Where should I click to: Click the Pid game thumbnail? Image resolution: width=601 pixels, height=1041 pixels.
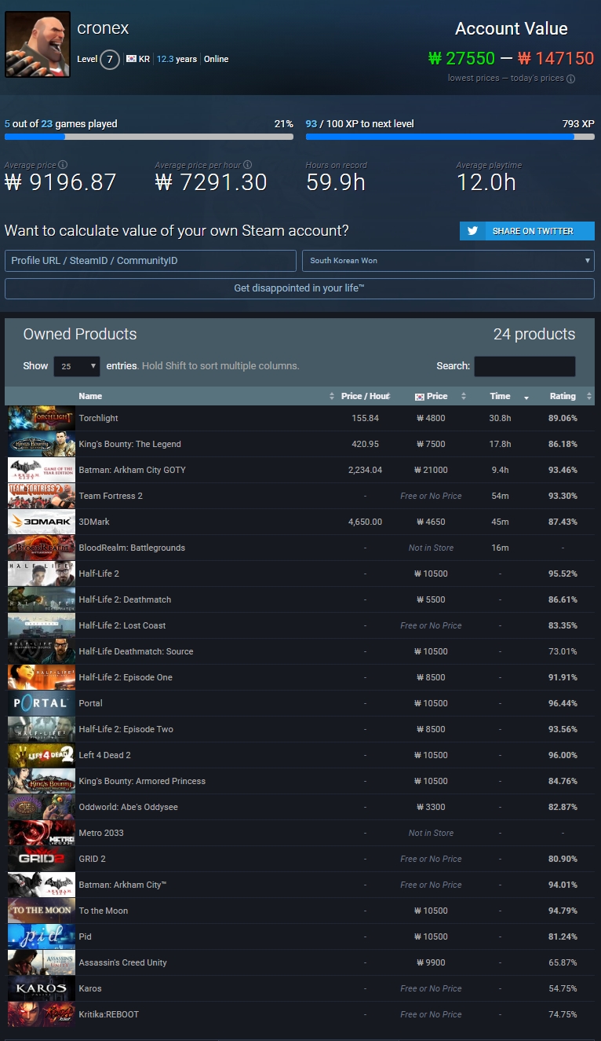[42, 937]
